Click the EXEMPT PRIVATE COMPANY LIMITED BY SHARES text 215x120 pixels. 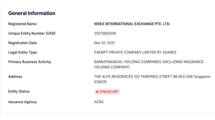coord(135,52)
